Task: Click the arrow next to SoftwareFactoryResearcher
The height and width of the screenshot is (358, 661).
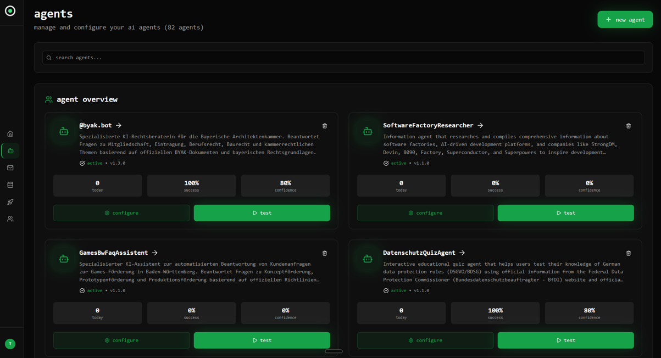Action: point(480,125)
